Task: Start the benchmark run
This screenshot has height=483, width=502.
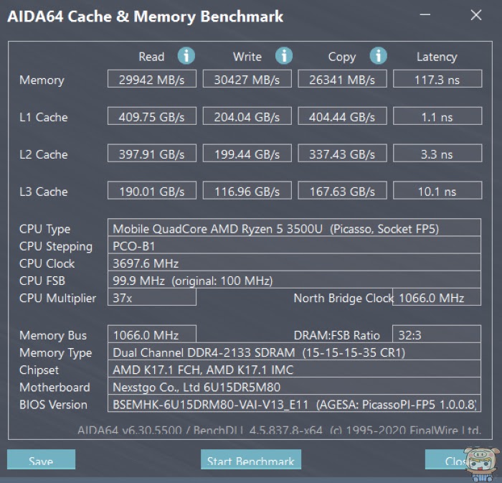Action: point(251,459)
